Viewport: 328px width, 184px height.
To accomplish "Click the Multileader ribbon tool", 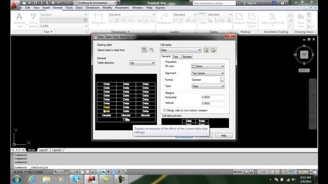I will tap(164, 18).
